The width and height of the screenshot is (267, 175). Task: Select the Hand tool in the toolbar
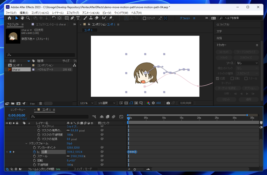[x=22, y=18]
